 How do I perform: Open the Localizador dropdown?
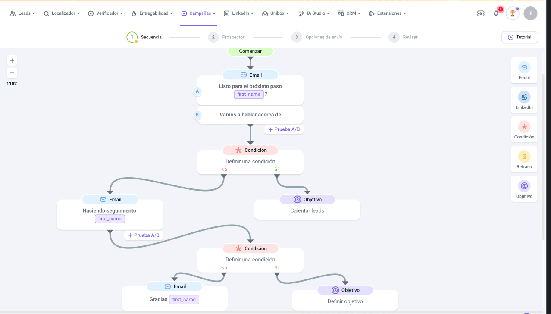pos(62,13)
